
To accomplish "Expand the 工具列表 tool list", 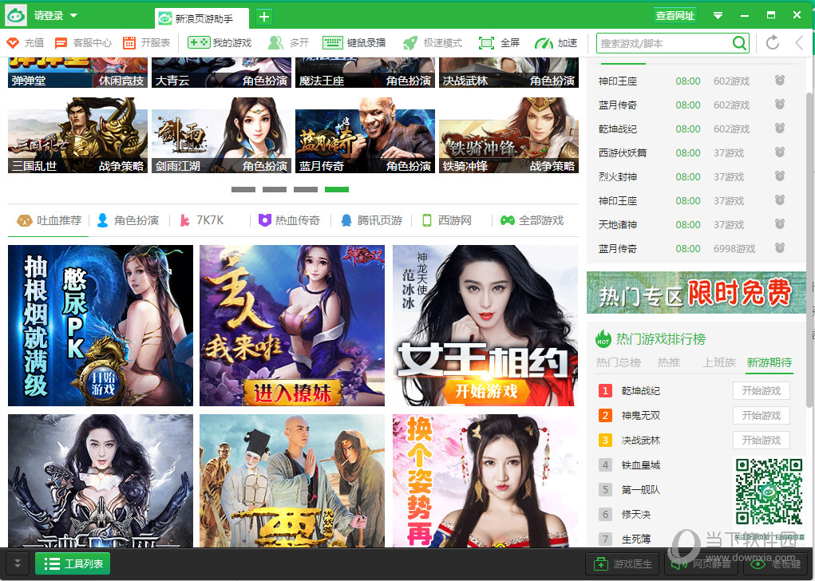I will pos(72,564).
